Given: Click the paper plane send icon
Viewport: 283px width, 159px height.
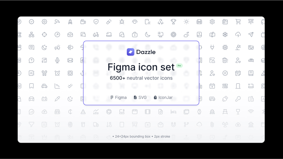Looking at the screenshot, I should point(251,35).
